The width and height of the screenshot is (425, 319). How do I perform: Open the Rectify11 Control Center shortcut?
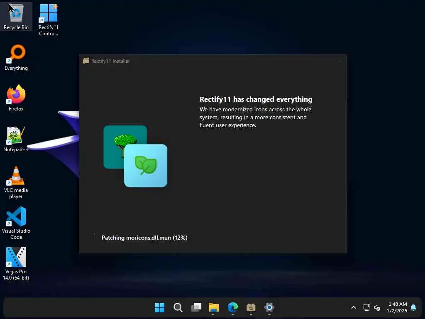point(48,20)
